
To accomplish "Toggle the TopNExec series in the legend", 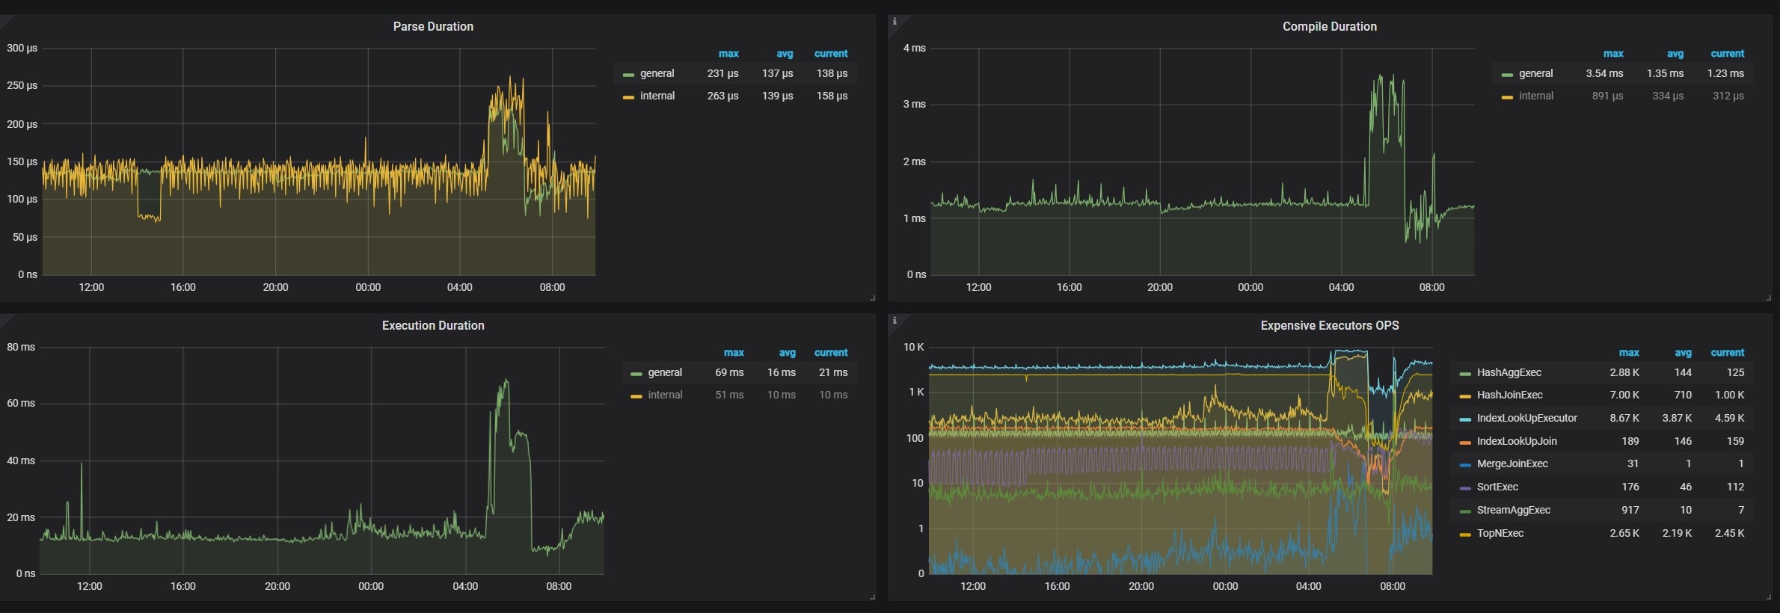I will pyautogui.click(x=1500, y=534).
